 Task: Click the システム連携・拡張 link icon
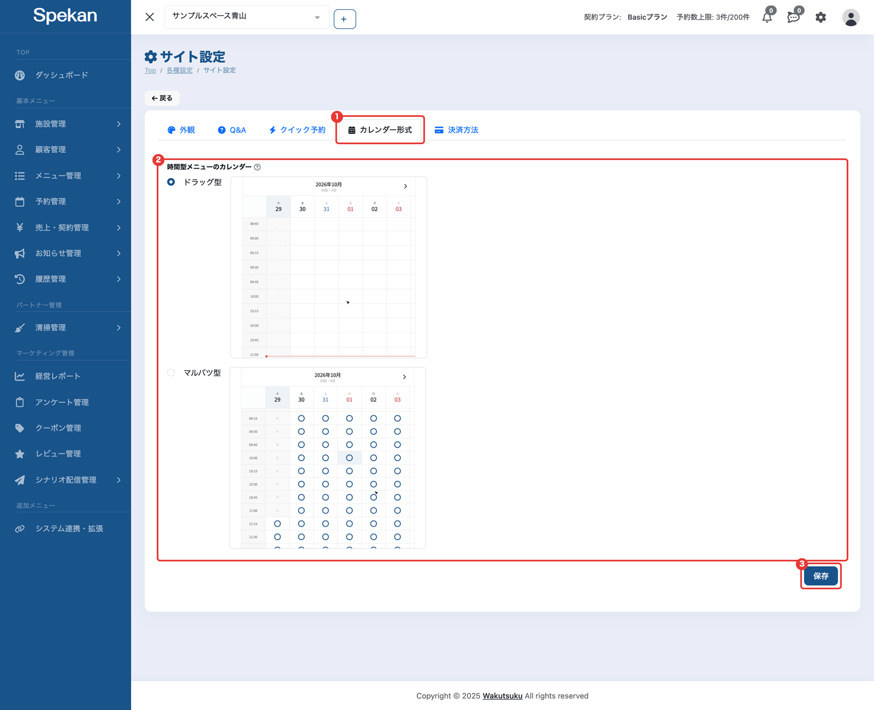[x=20, y=529]
